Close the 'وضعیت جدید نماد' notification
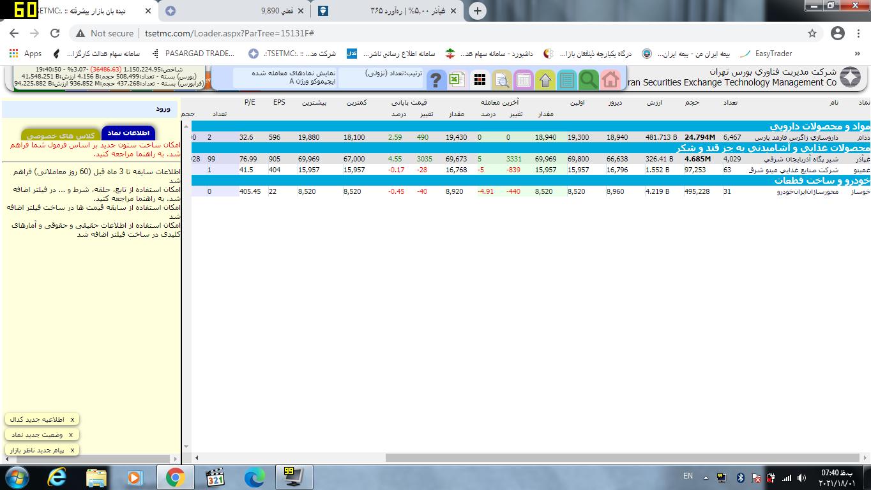The image size is (871, 490). pyautogui.click(x=70, y=435)
